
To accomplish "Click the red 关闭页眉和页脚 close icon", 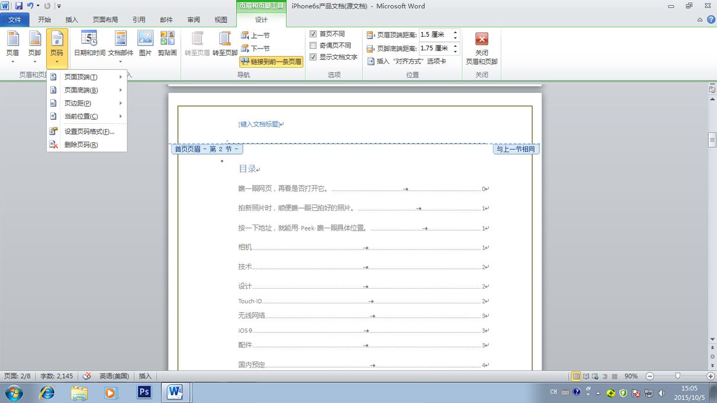I will point(482,39).
